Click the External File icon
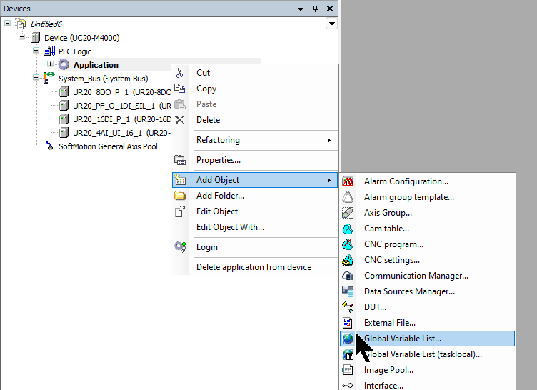 (x=348, y=323)
